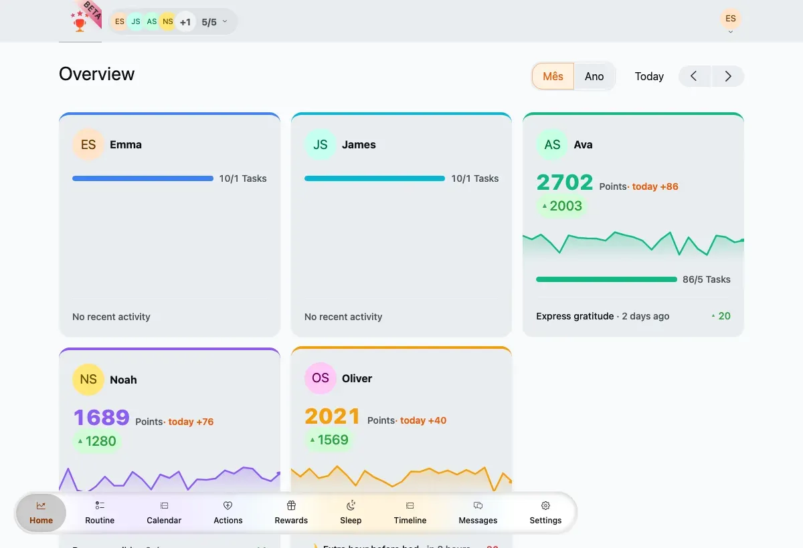Go to next period with right arrow
Screen dimensions: 803x548
[728, 76]
